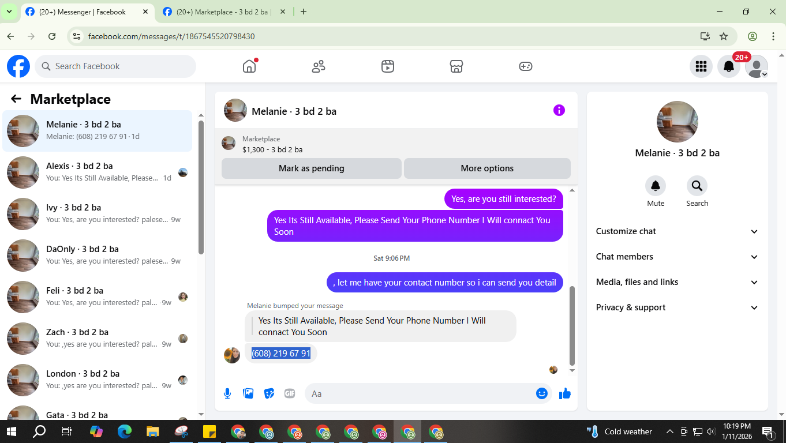
Task: Go back to the previous browser page
Action: (x=10, y=36)
